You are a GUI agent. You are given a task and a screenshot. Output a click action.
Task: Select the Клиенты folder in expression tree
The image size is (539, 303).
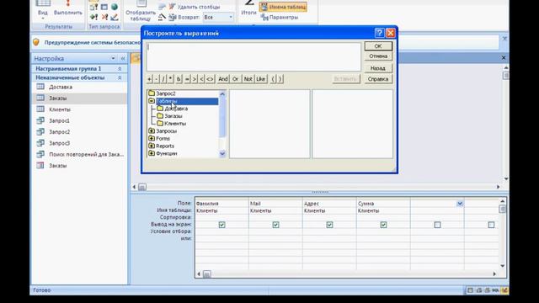point(174,124)
